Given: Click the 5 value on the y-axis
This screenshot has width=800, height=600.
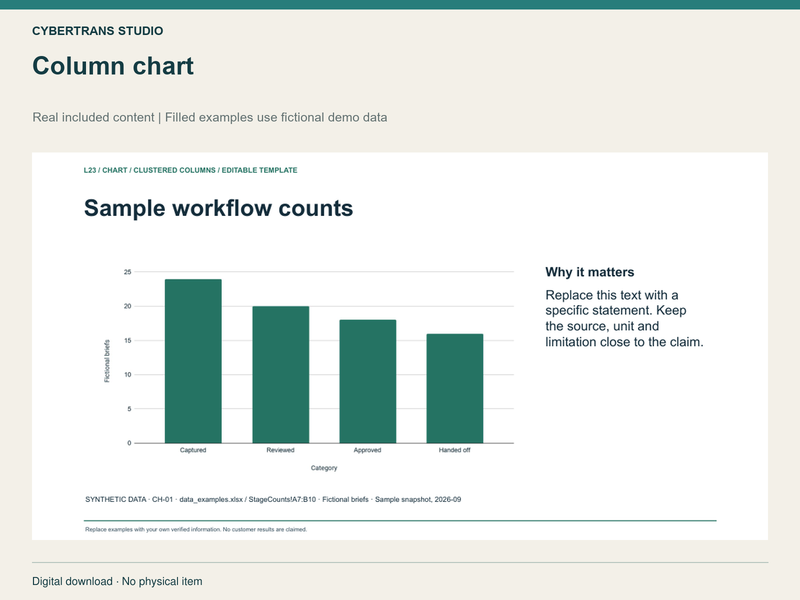Looking at the screenshot, I should coord(129,408).
